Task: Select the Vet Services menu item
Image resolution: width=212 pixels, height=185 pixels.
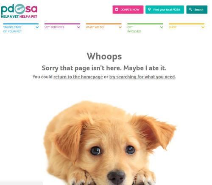Action: 54,27
